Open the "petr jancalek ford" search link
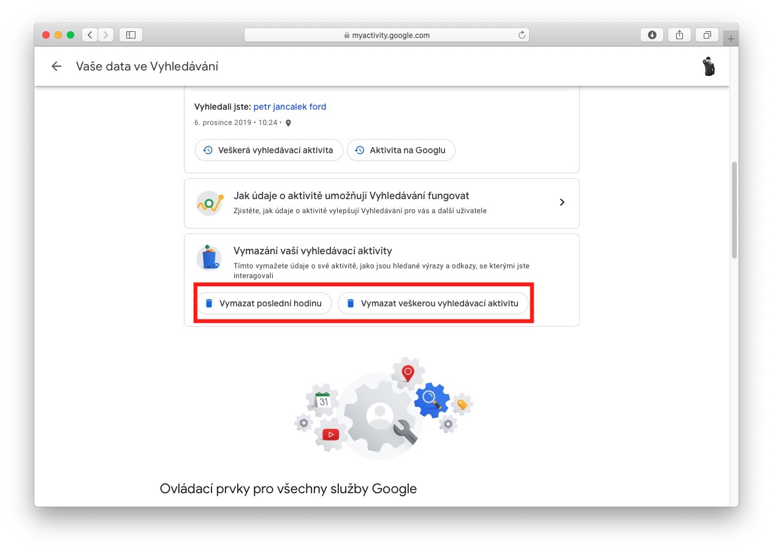The width and height of the screenshot is (773, 552). click(x=289, y=107)
